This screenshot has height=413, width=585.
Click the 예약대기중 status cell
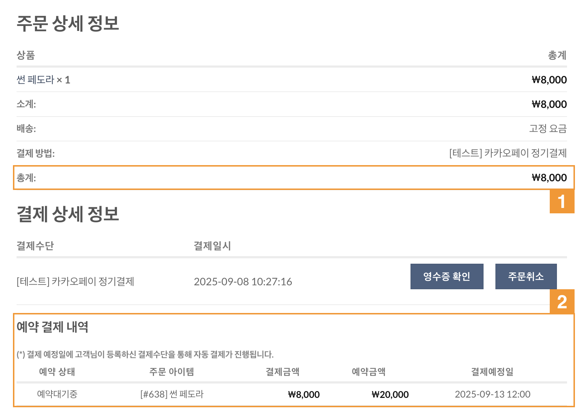(57, 394)
